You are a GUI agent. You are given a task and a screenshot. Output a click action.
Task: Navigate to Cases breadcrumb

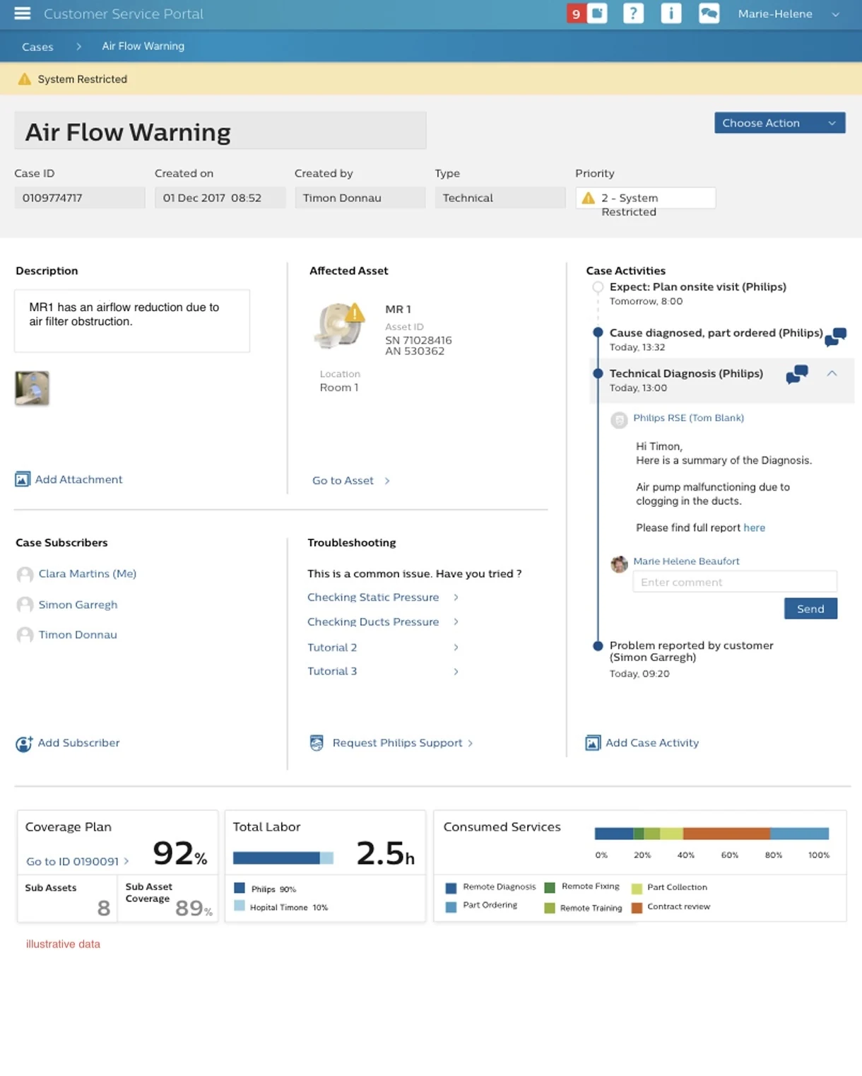[37, 47]
